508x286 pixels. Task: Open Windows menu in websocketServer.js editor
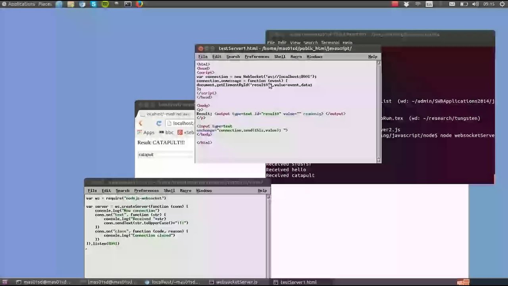[x=204, y=190]
